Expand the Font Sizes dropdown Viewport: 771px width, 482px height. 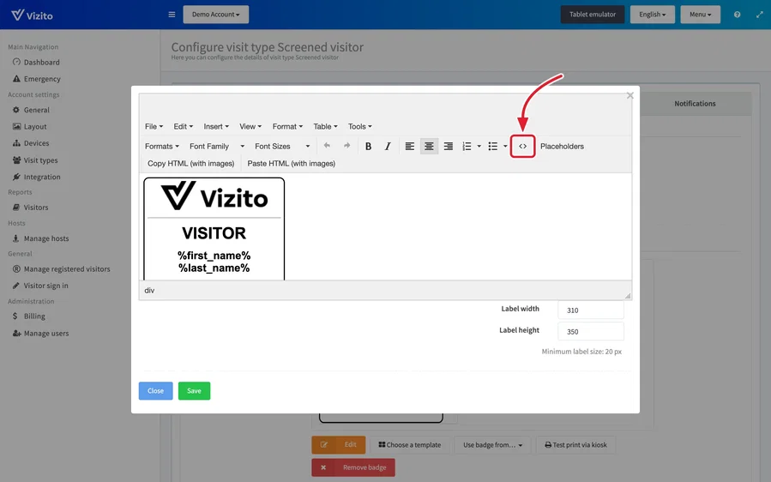(282, 146)
